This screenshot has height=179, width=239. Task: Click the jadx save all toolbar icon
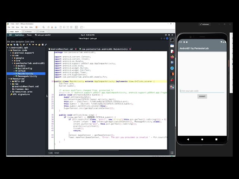[14, 45]
